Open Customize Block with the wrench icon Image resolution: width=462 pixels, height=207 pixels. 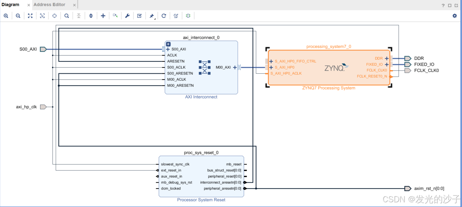pos(127,16)
